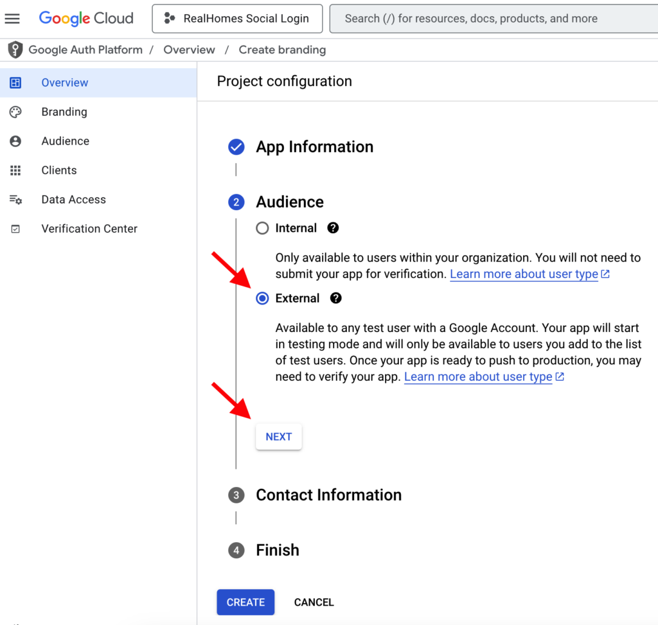Go to Overview breadcrumb link
The height and width of the screenshot is (625, 658).
click(x=190, y=50)
